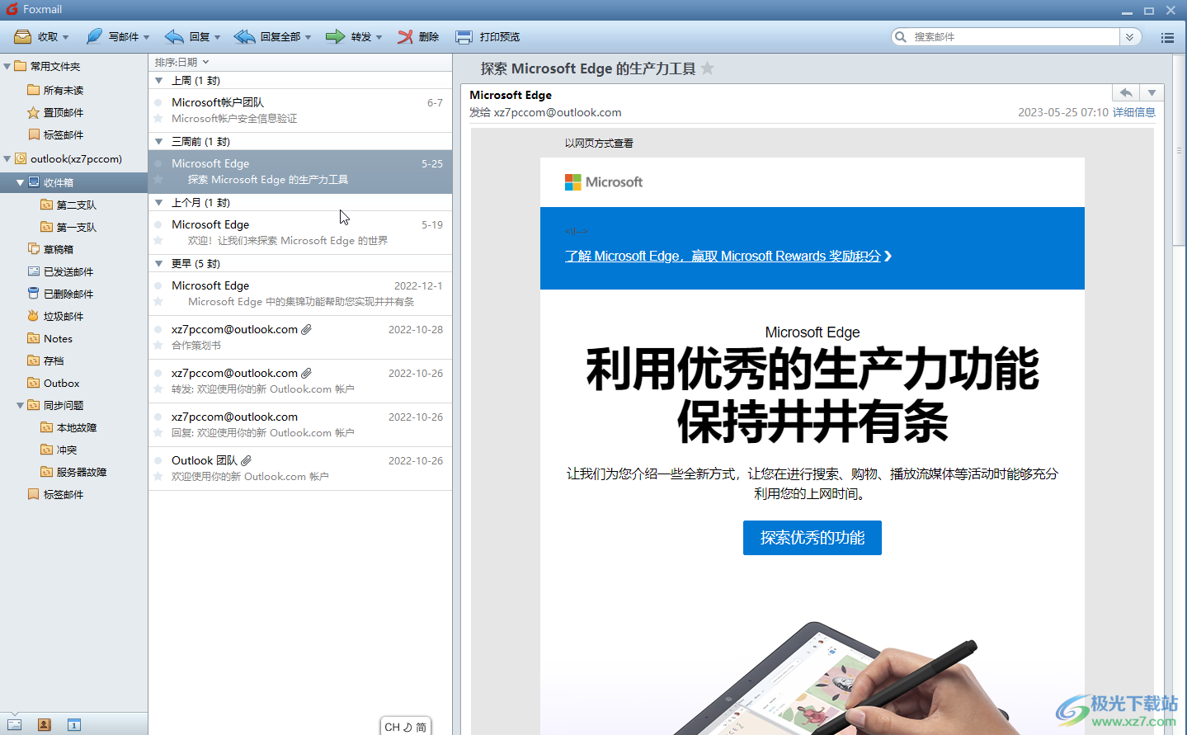Open the main menu list icon
Viewport: 1187px width, 735px height.
coord(1167,37)
